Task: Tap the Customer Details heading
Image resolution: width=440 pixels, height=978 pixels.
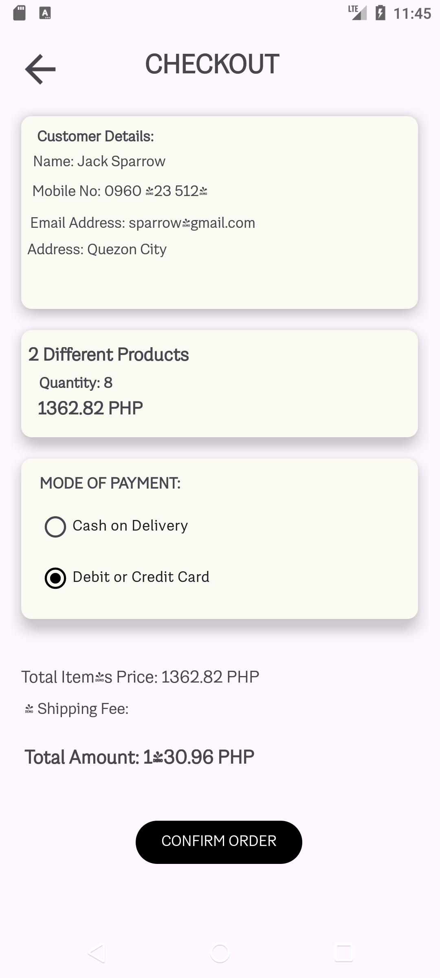Action: [96, 137]
